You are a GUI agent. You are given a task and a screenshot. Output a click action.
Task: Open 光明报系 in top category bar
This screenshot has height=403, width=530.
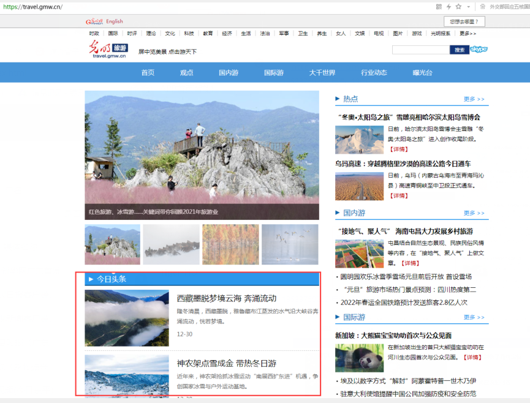(441, 34)
